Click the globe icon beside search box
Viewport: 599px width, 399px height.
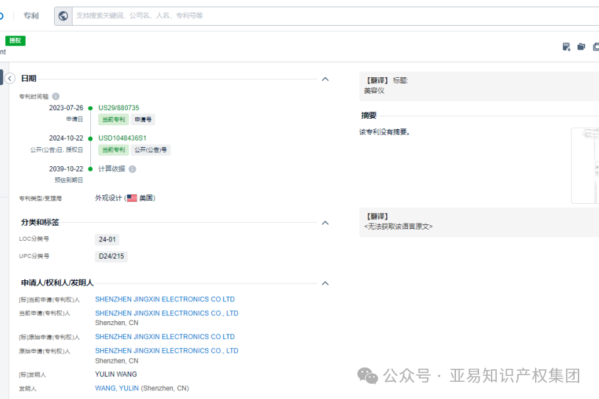click(x=63, y=16)
